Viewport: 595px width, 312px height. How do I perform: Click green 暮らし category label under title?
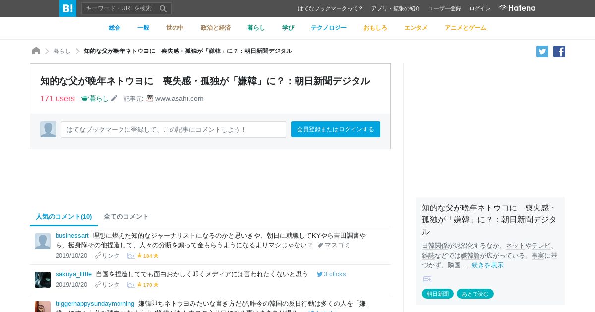coord(95,98)
